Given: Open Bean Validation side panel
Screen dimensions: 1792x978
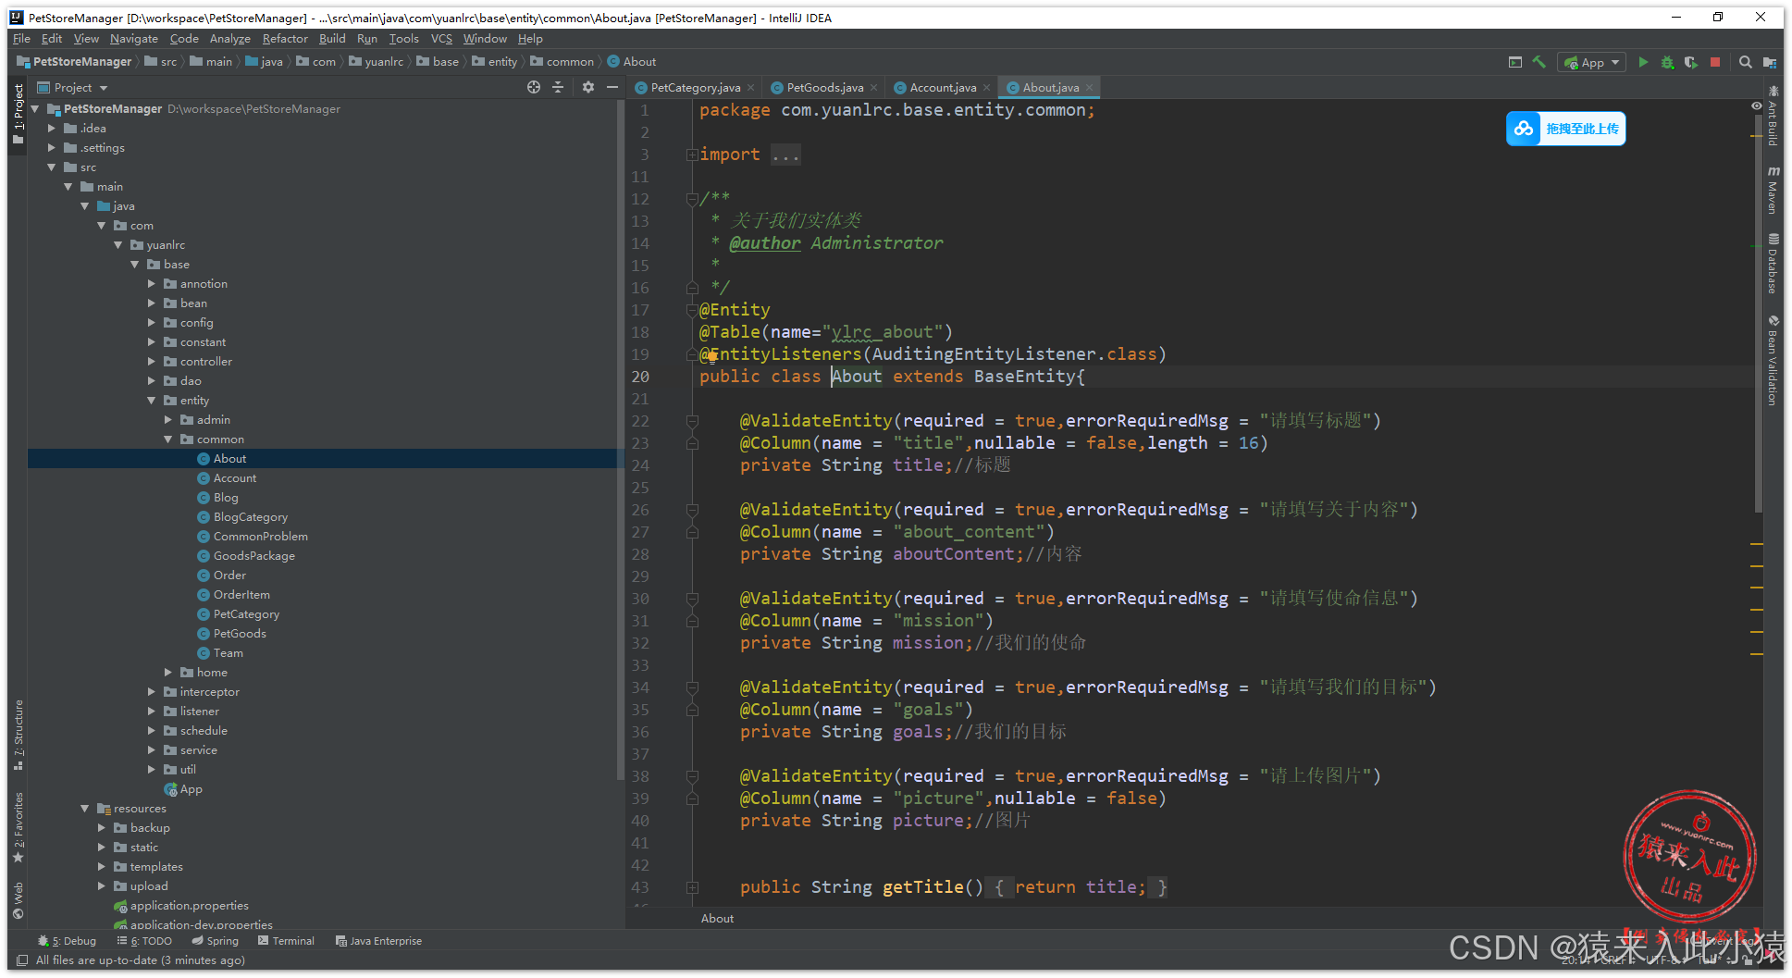Looking at the screenshot, I should pos(1773,361).
